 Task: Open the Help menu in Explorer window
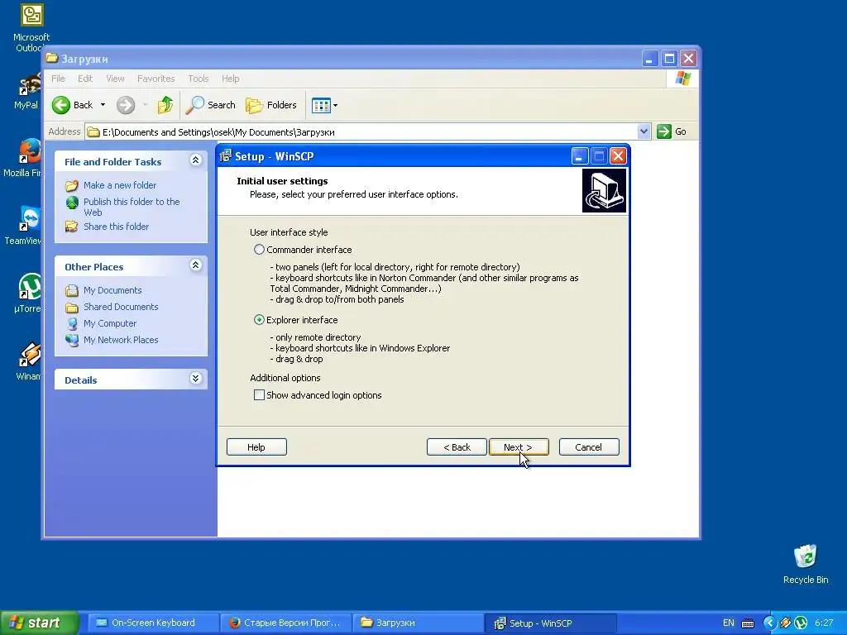[x=230, y=79]
